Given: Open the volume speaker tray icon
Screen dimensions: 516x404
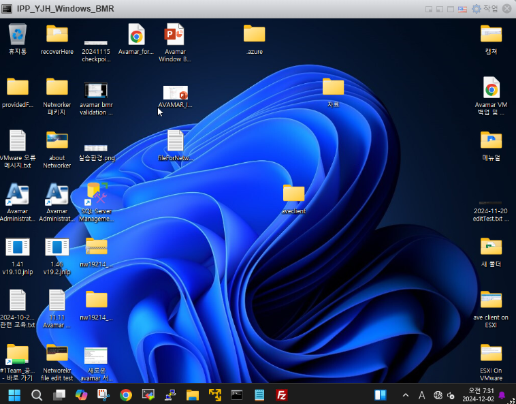Looking at the screenshot, I should (451, 395).
